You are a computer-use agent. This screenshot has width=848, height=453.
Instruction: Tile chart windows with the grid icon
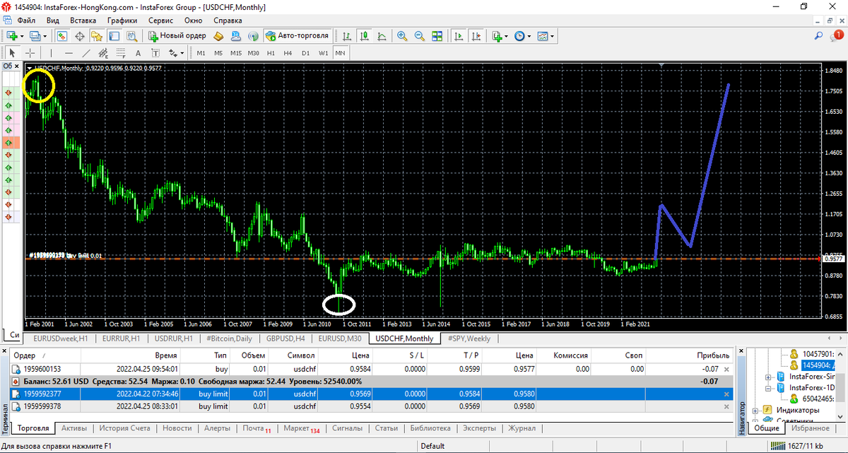(x=437, y=35)
